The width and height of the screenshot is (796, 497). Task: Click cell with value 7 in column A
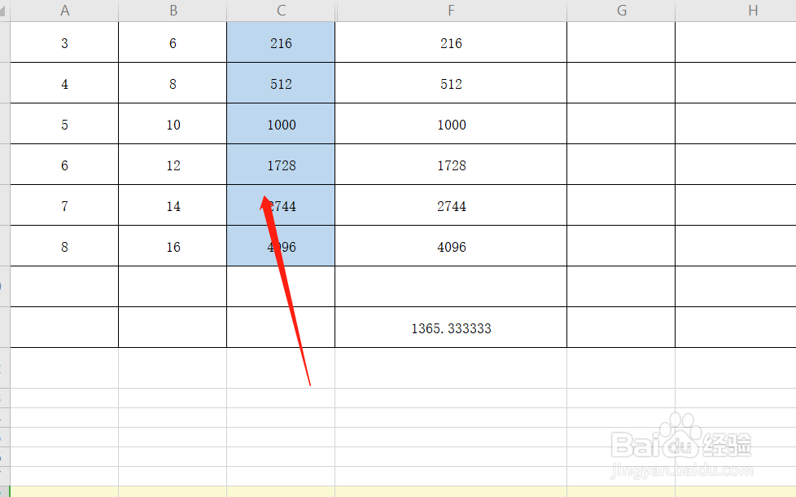pos(64,205)
